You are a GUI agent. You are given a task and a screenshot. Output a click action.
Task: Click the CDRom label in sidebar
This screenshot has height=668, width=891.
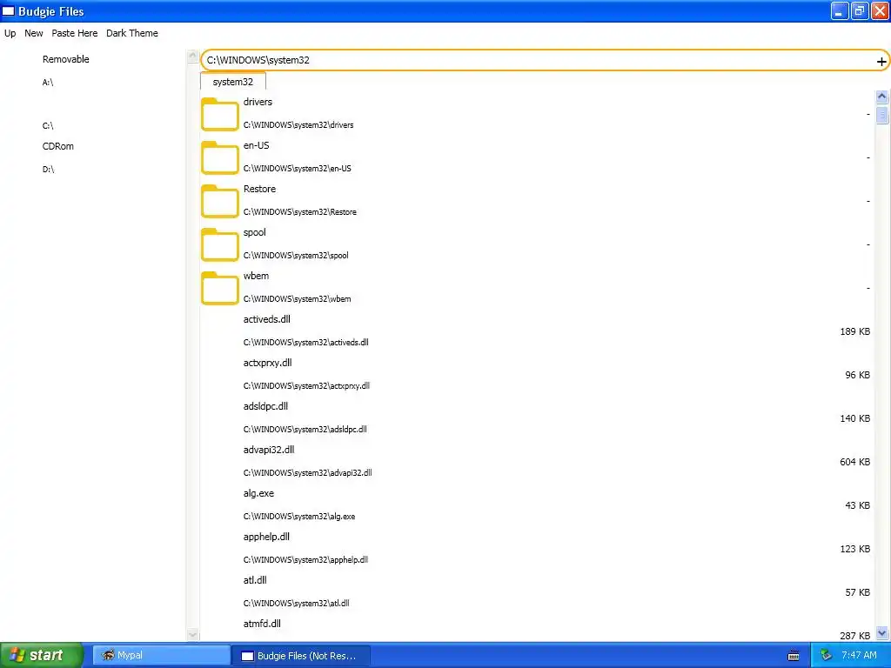[58, 146]
